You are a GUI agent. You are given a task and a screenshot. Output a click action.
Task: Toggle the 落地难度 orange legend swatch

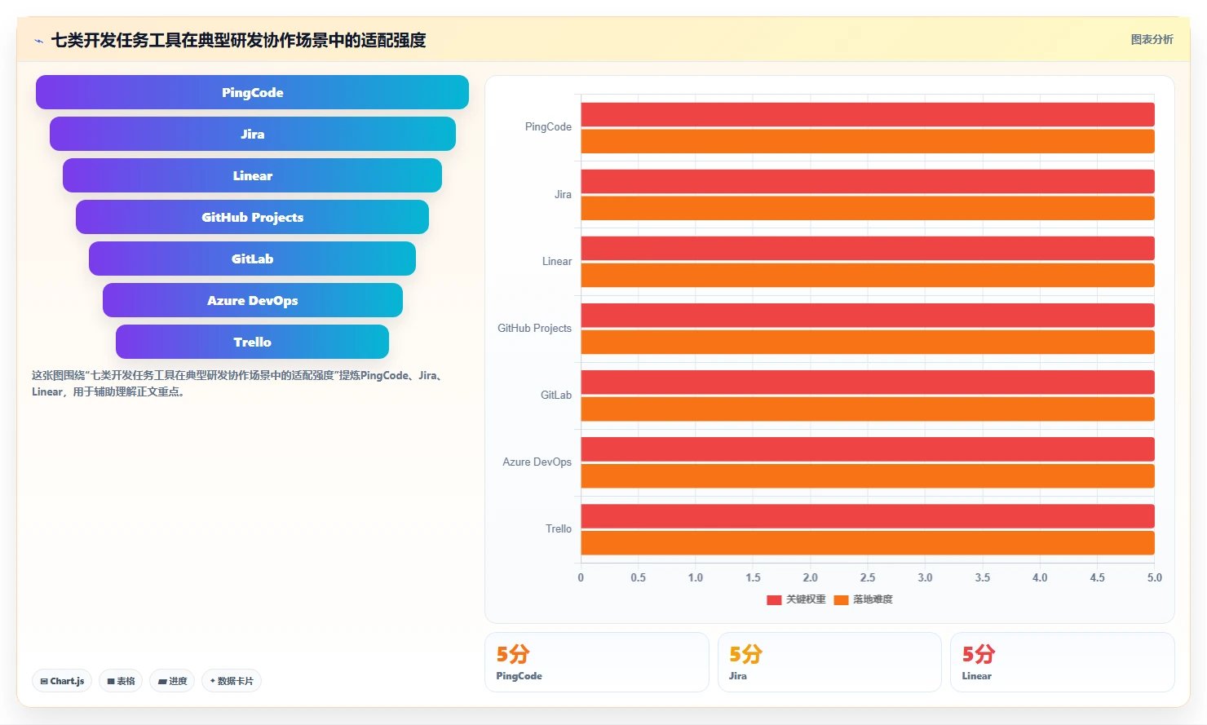(841, 599)
